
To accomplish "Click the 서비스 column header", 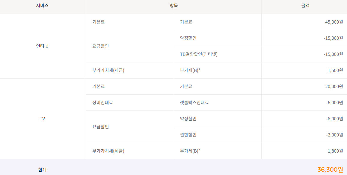I will point(42,6).
